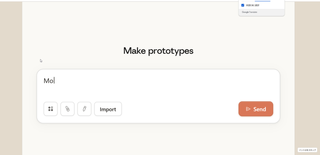This screenshot has height=155, width=320.
Task: Click the Google Translate logo text
Action: click(x=249, y=12)
